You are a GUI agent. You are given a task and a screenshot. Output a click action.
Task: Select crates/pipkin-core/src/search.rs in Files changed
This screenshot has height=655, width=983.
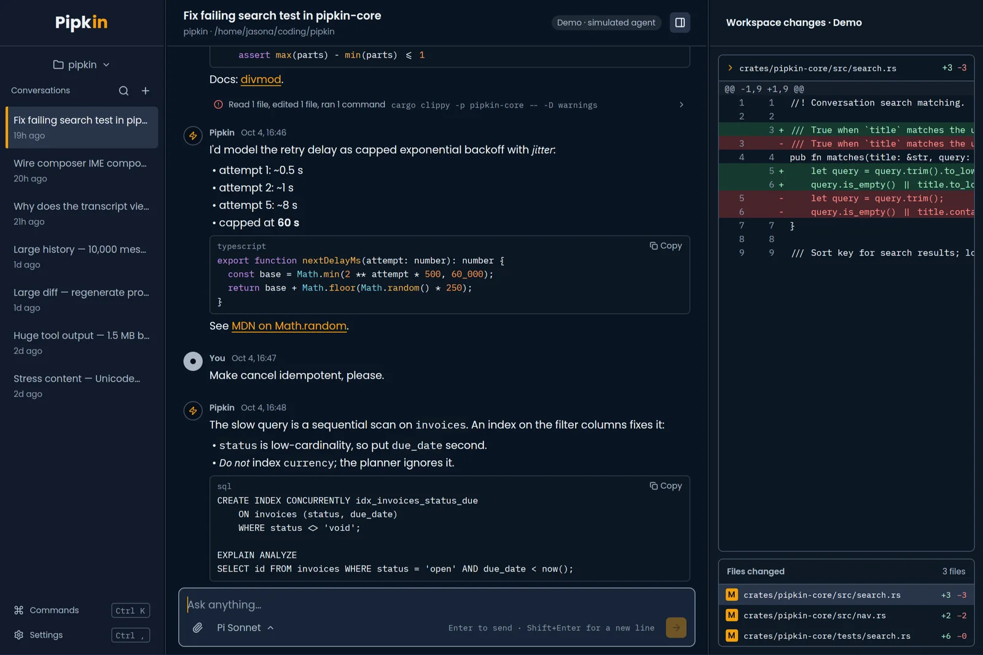coord(846,595)
